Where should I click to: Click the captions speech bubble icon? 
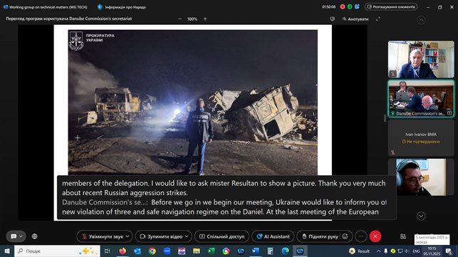(14, 236)
